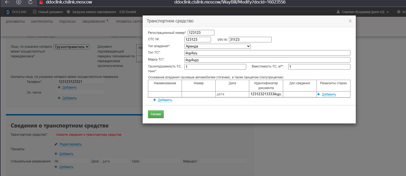Open the Грузоотправитель dropdown

[x=72, y=47]
